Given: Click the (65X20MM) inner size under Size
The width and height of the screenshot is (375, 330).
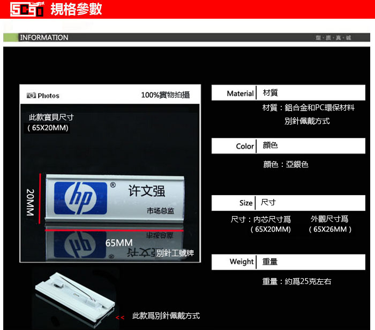Looking at the screenshot, I should (x=271, y=229).
